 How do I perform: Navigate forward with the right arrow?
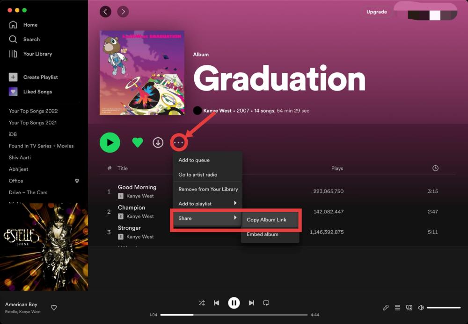click(x=123, y=12)
